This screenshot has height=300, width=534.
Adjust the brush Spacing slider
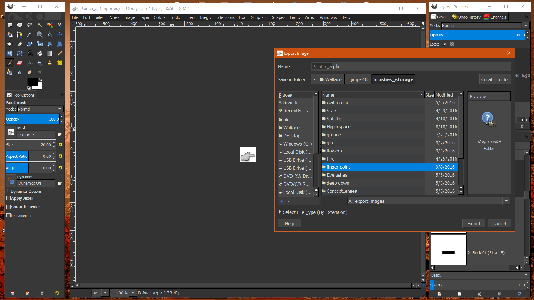478,285
